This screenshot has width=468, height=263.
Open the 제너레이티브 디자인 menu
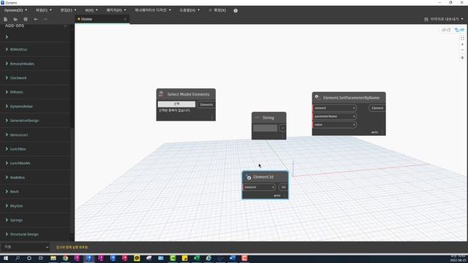[153, 10]
